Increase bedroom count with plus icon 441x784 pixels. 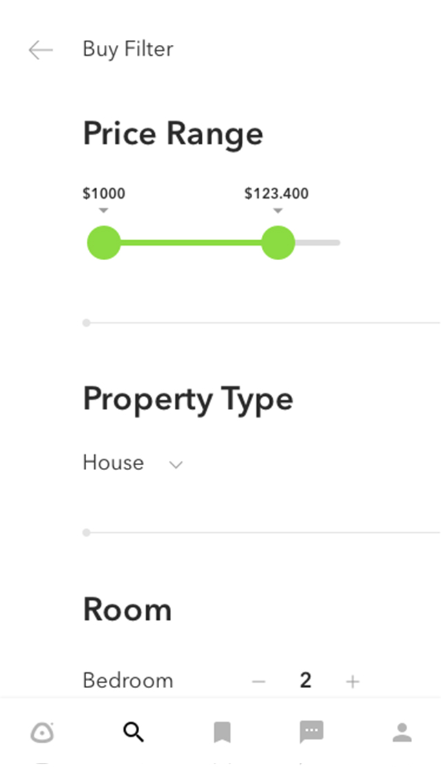click(x=353, y=682)
